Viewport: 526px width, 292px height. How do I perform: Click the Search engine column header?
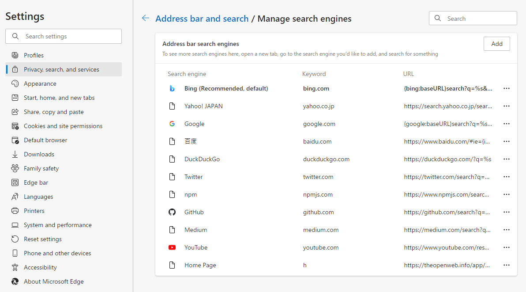(x=187, y=74)
